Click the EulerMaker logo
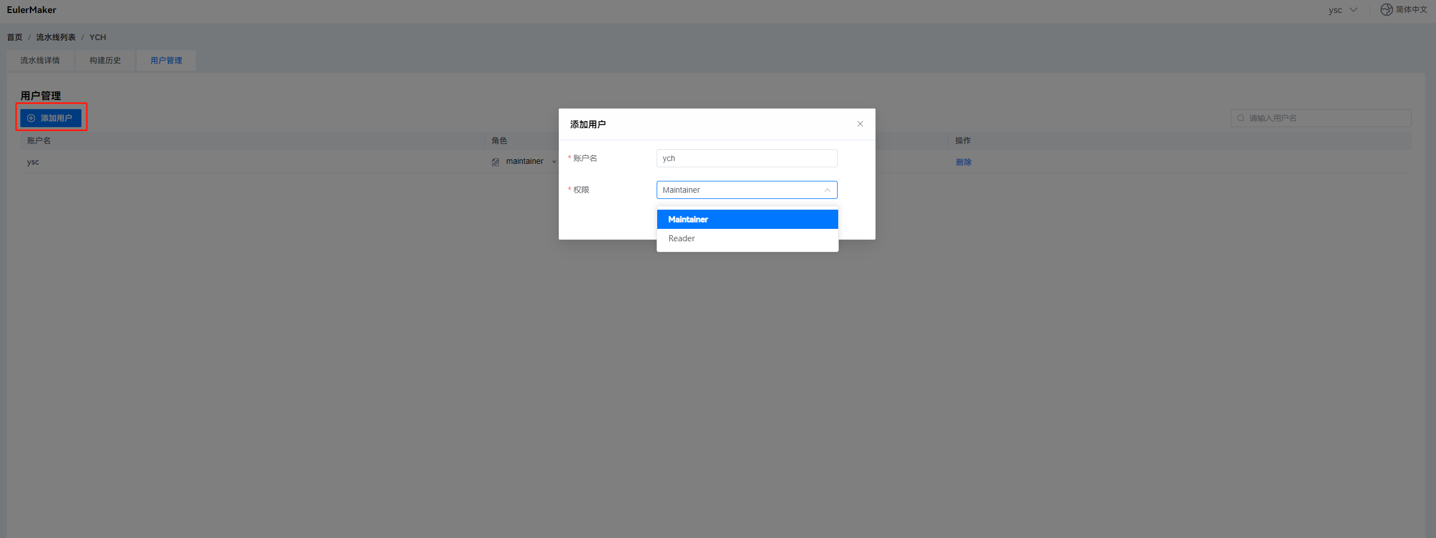The height and width of the screenshot is (538, 1436). pyautogui.click(x=32, y=10)
